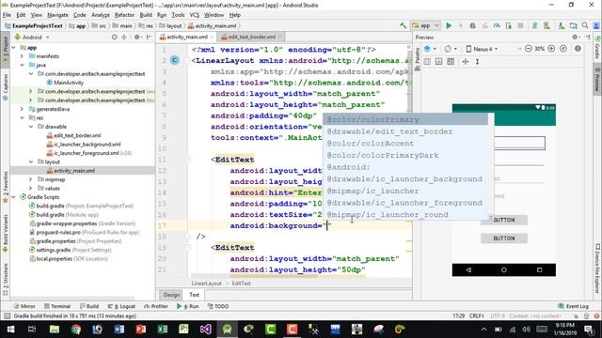
Task: Open the Gradle side panel
Action: 597,48
